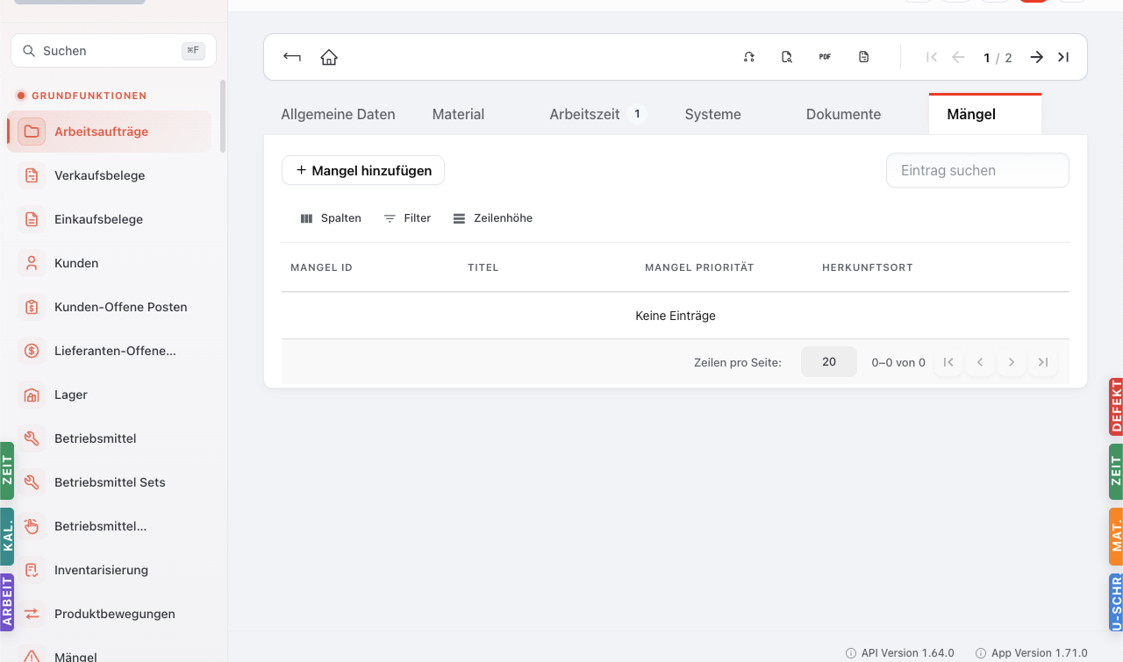The width and height of the screenshot is (1123, 662).
Task: Click Lieferanten-Offene dollar icon
Action: [x=32, y=351]
